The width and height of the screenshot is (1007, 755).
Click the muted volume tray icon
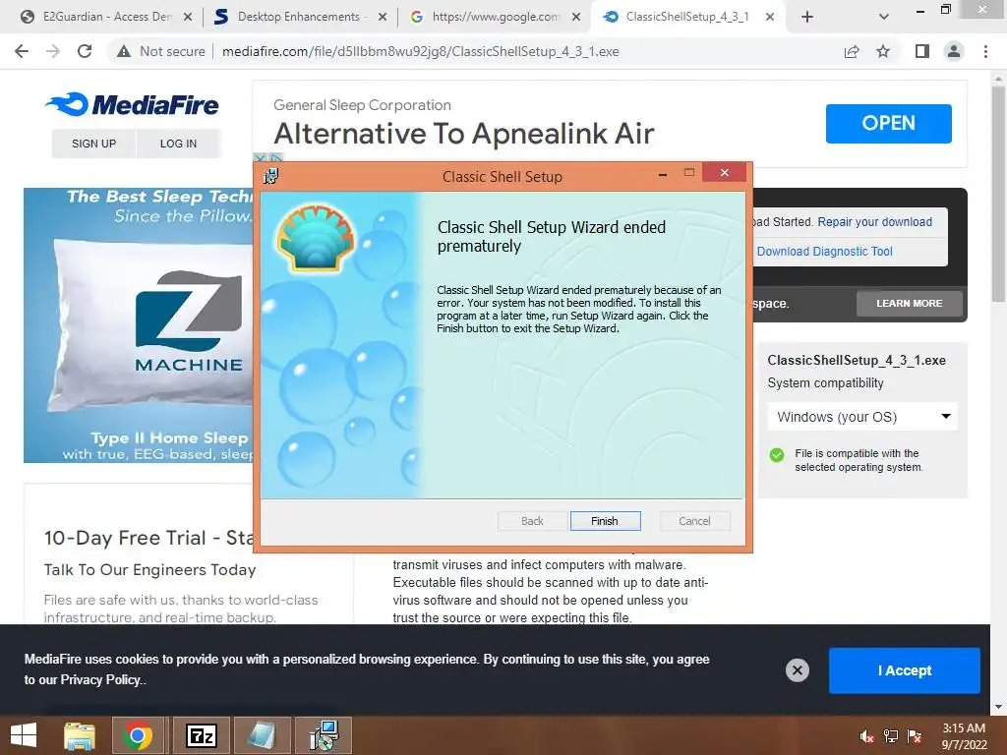click(x=867, y=736)
